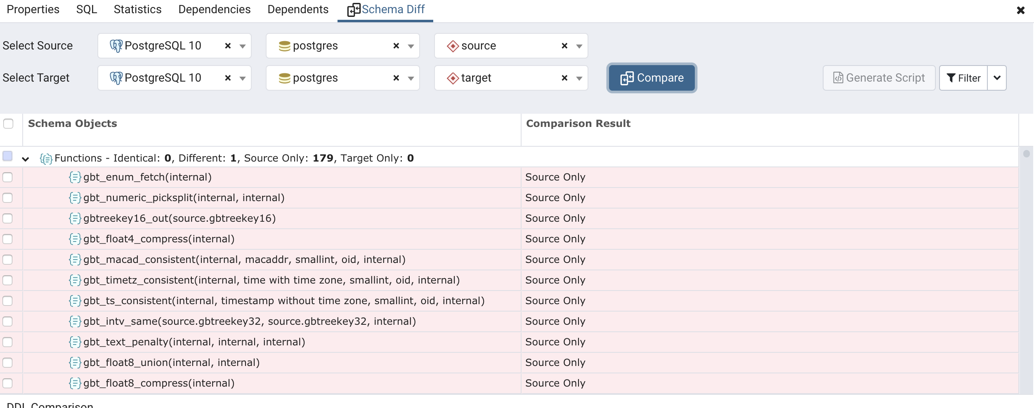Click the gbt_float8_union function icon
The height and width of the screenshot is (408, 1034).
[x=75, y=363]
